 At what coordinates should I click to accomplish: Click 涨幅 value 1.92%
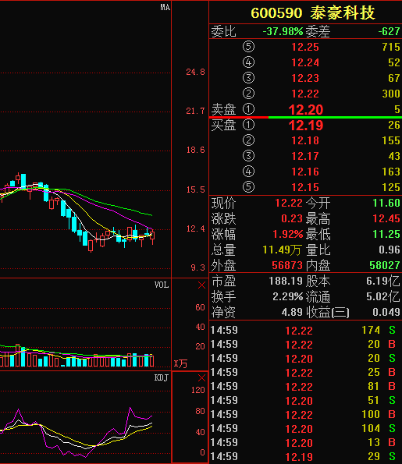pos(288,235)
